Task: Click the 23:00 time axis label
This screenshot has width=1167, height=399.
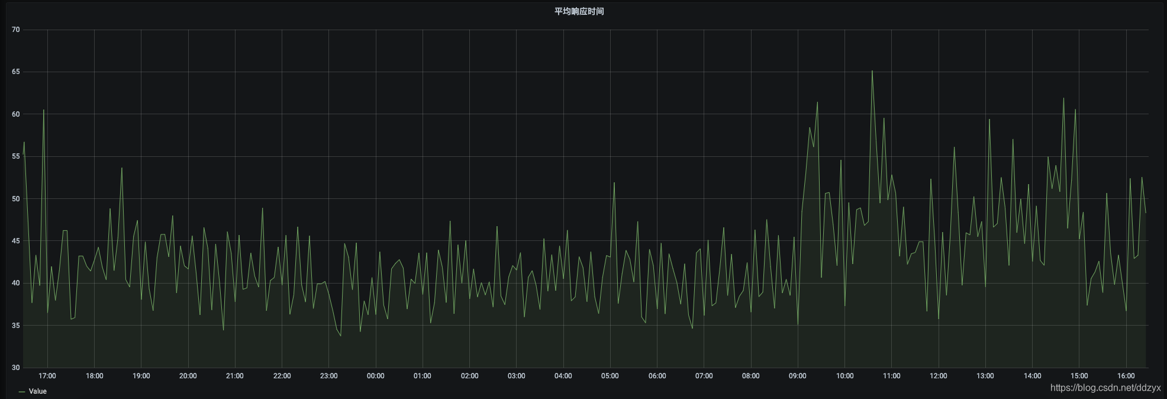Action: pyautogui.click(x=328, y=376)
